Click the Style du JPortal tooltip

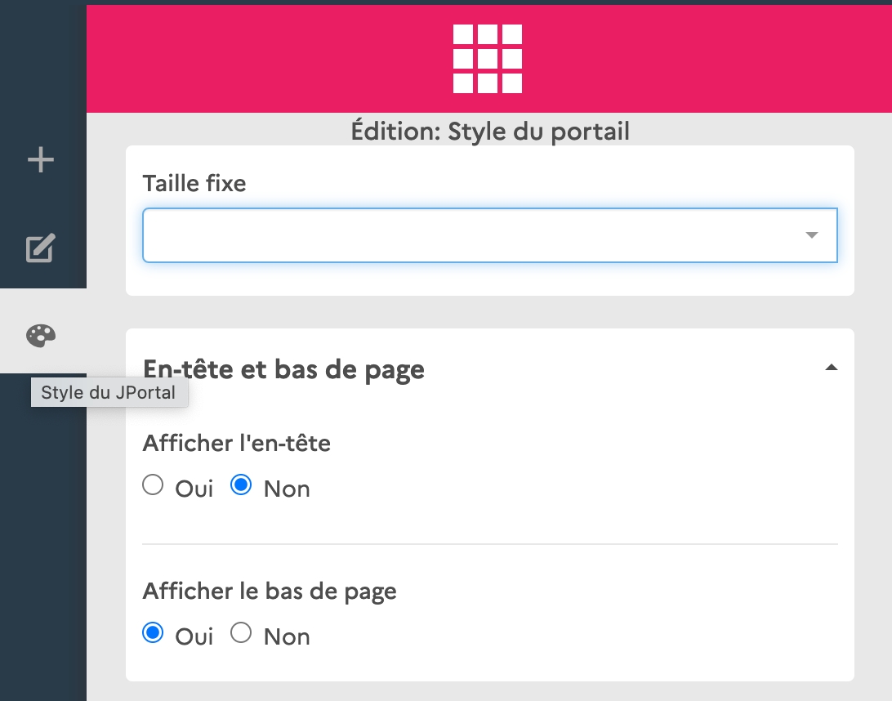109,392
